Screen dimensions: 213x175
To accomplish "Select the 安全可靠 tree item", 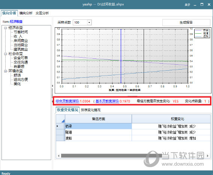I will click(21, 58).
